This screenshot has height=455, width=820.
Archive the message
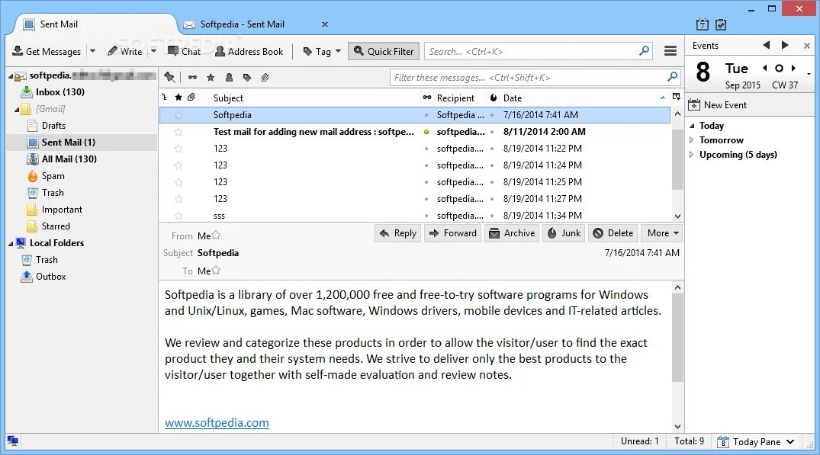pyautogui.click(x=512, y=233)
